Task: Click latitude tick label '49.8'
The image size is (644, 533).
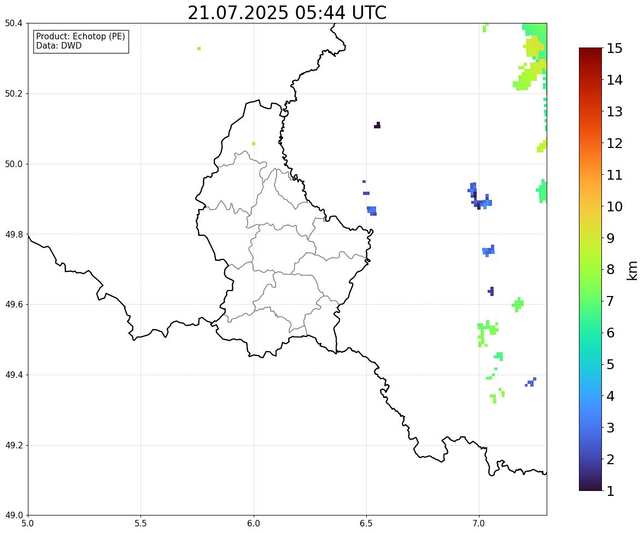Action: [13, 234]
